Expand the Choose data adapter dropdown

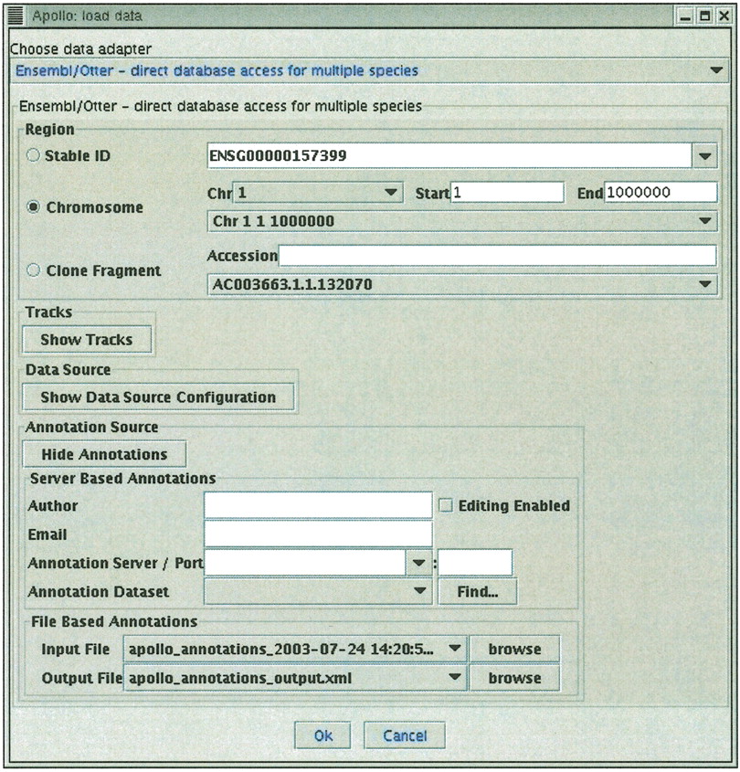click(x=715, y=71)
